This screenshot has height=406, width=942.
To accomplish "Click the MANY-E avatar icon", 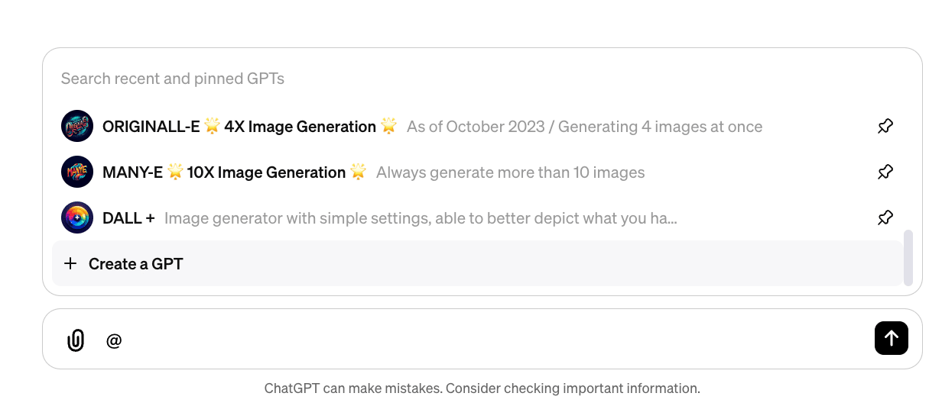I will [77, 172].
